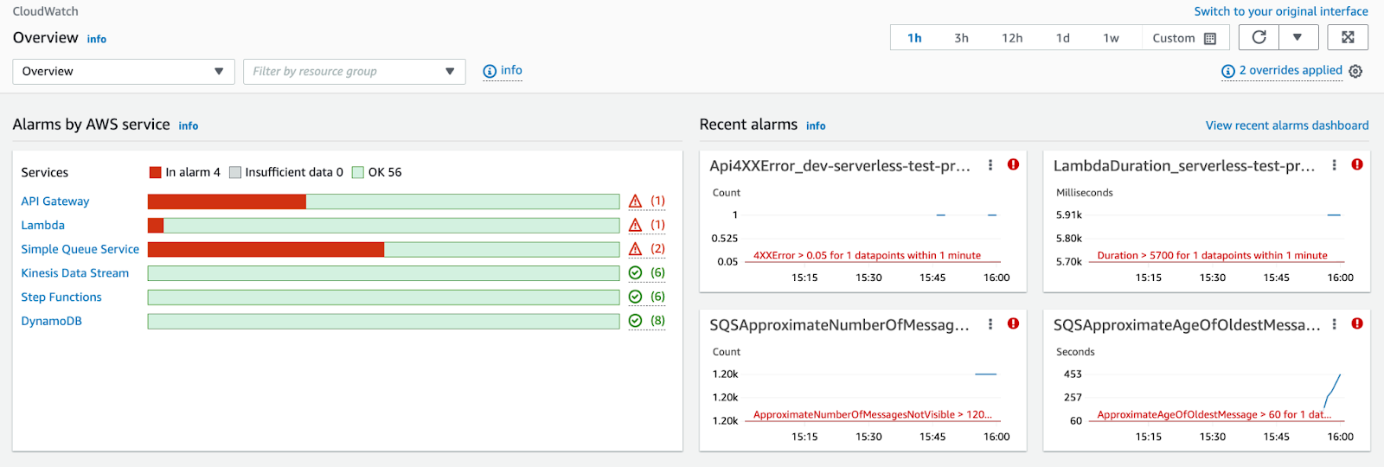Click the red segment of Simple Queue Service bar
Image resolution: width=1384 pixels, height=467 pixels.
click(x=266, y=249)
